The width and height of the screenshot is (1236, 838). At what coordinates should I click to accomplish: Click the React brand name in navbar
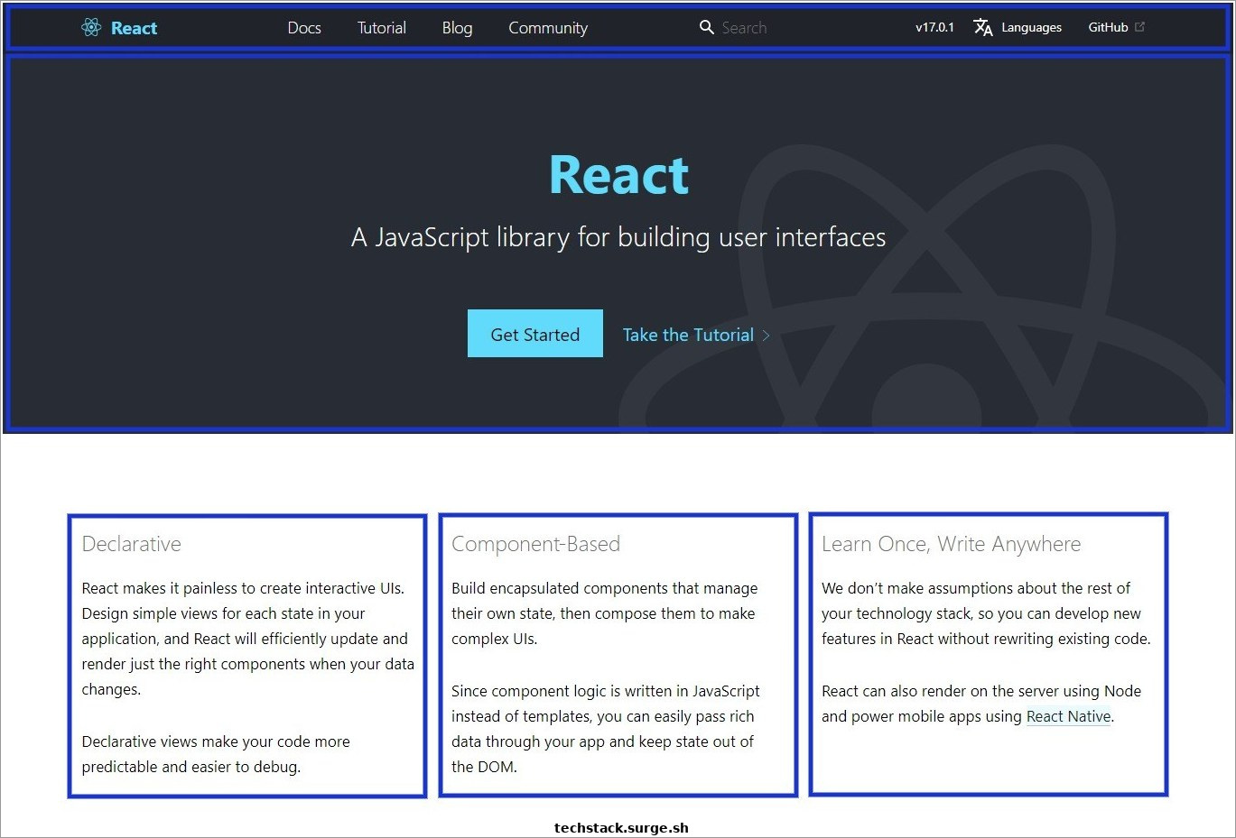[x=134, y=28]
